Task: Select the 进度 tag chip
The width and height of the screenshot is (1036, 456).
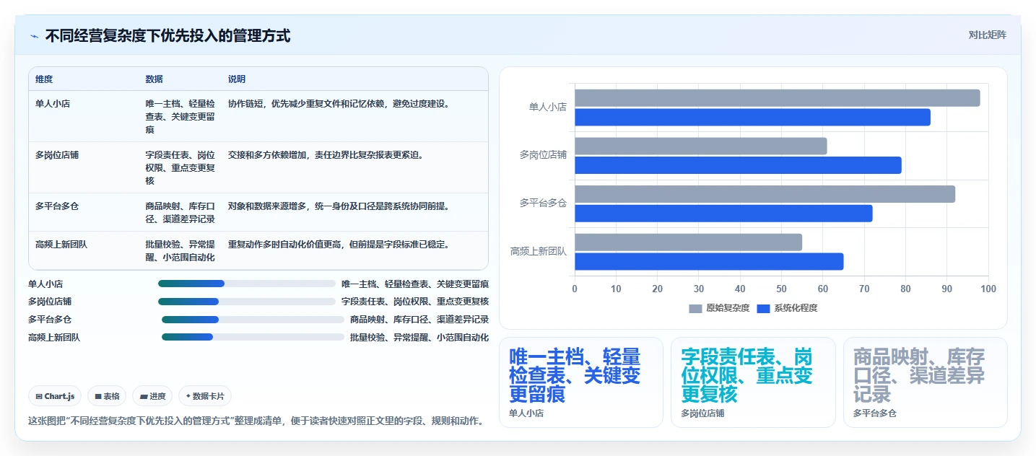Action: 152,396
